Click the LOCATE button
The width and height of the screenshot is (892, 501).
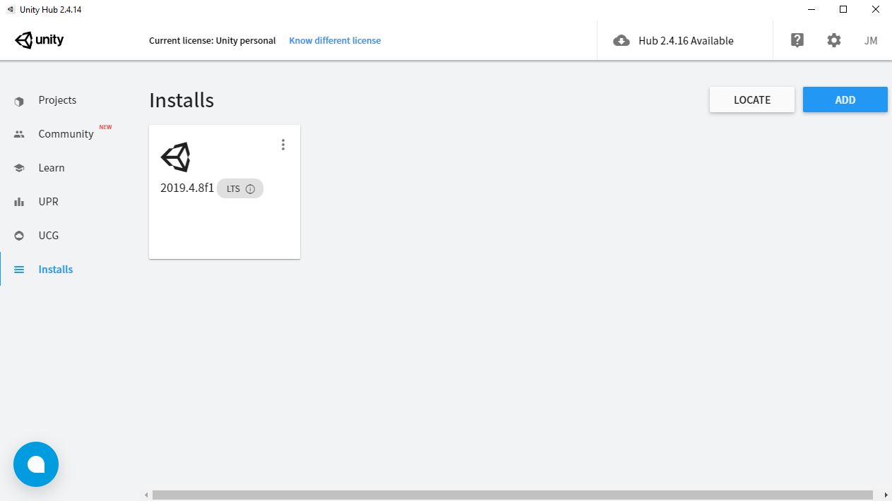pyautogui.click(x=752, y=99)
